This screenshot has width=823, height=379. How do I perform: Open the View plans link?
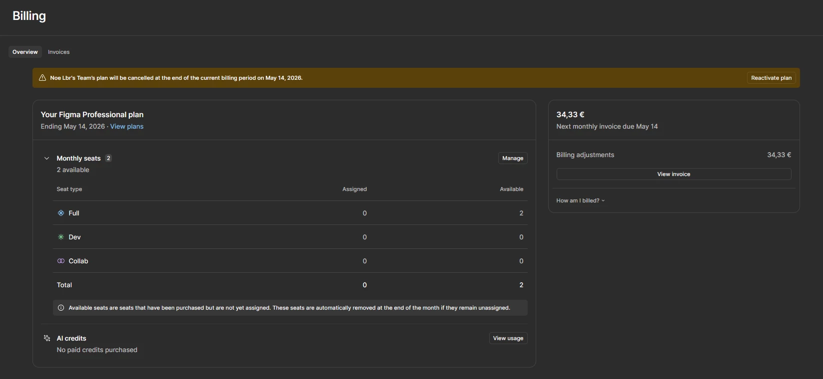coord(127,127)
